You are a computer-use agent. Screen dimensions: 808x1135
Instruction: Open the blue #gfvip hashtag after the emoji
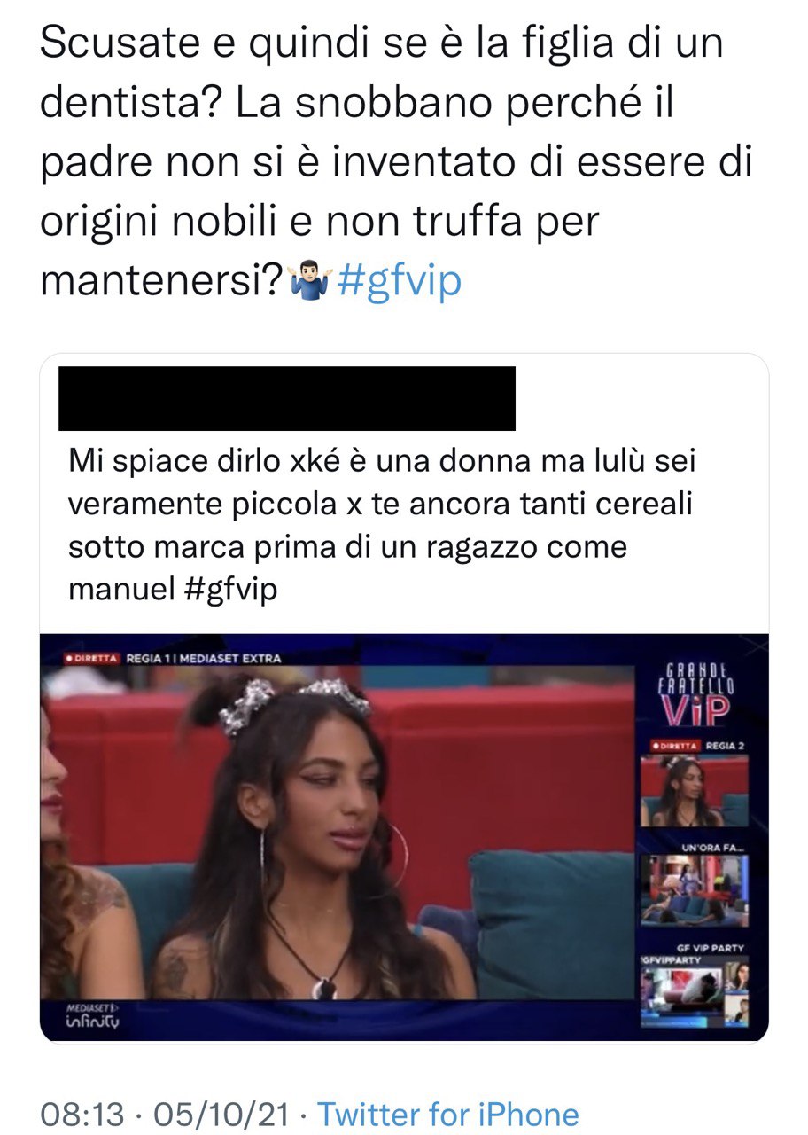(x=399, y=282)
